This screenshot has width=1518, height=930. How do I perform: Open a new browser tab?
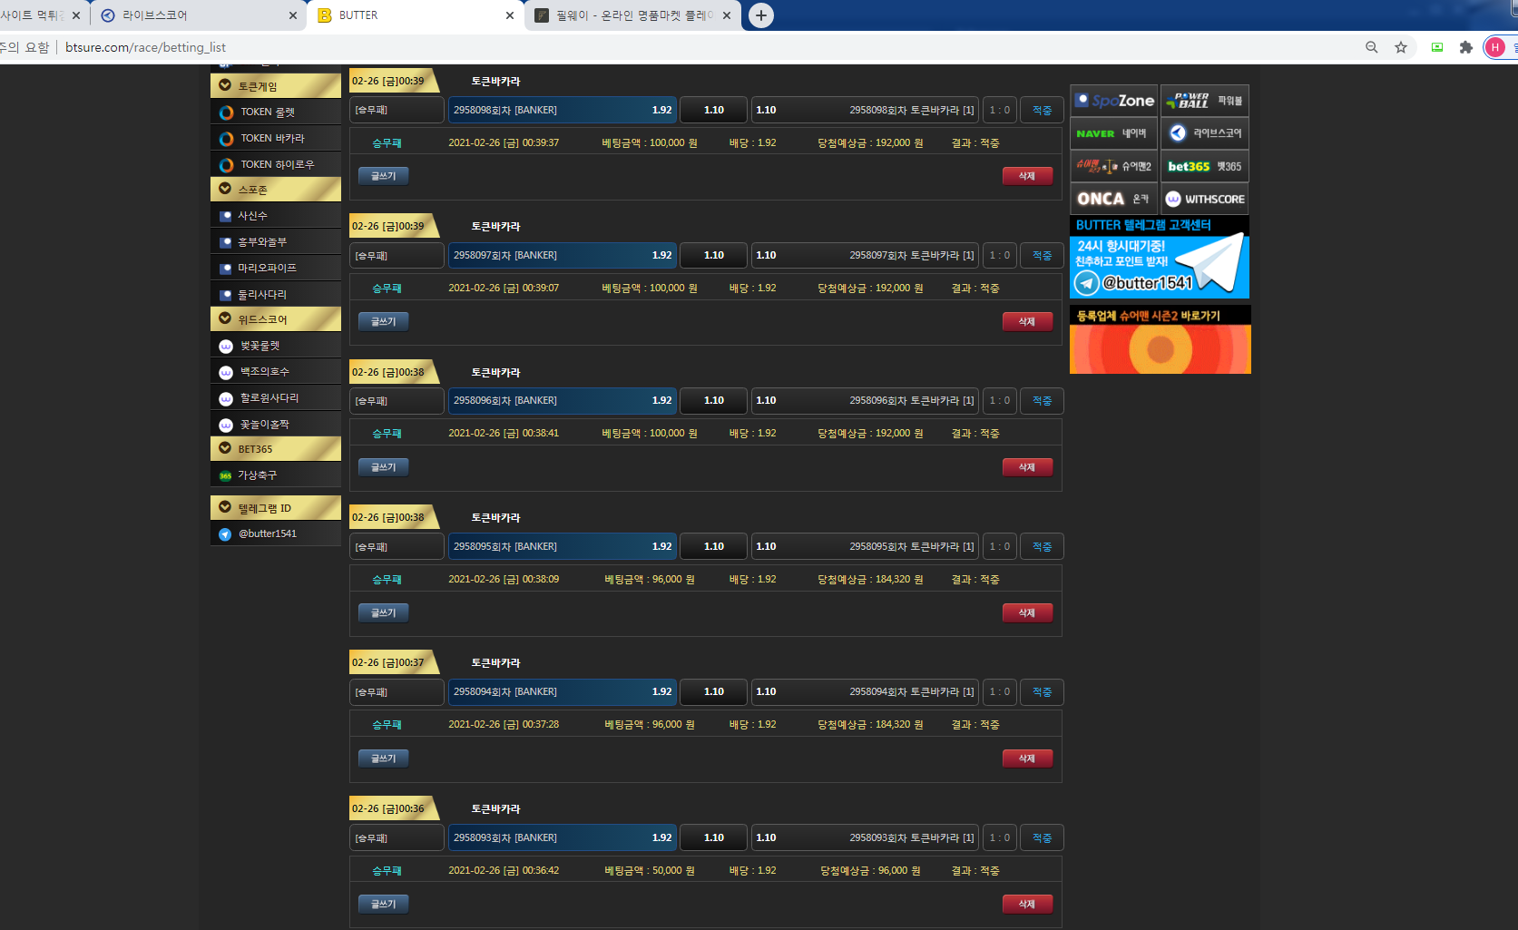(x=760, y=15)
